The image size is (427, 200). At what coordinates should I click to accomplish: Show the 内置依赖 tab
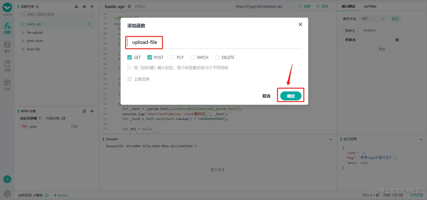56,118
